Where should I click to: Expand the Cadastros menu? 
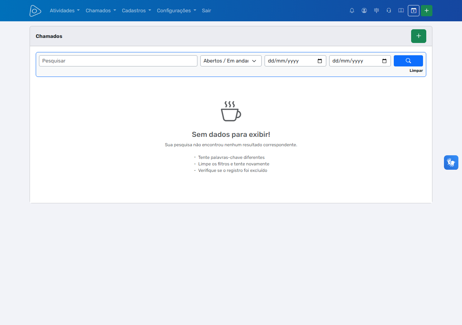(x=136, y=10)
